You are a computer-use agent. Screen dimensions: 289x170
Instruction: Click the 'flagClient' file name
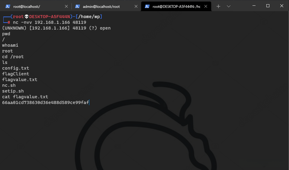tap(16, 74)
